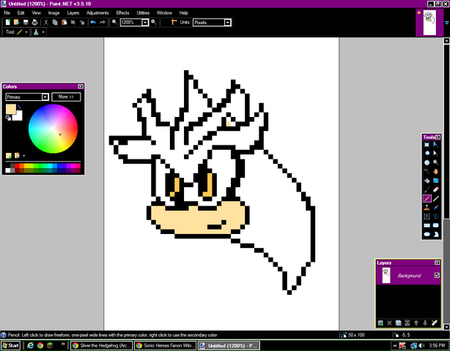
Task: Open the Adjustments menu
Action: pyautogui.click(x=97, y=13)
